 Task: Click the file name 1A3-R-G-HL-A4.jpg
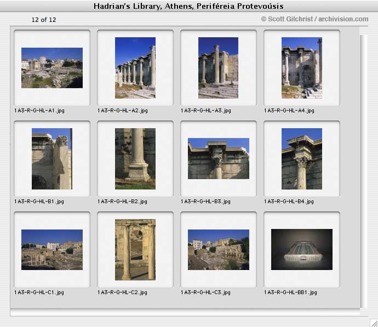click(289, 111)
